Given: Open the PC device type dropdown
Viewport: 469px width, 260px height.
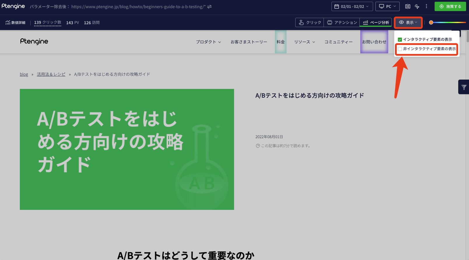Looking at the screenshot, I should (387, 6).
